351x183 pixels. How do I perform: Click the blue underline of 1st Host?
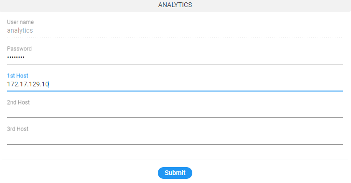point(175,91)
